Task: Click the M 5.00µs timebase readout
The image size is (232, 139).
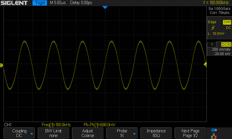Action: pos(58,3)
